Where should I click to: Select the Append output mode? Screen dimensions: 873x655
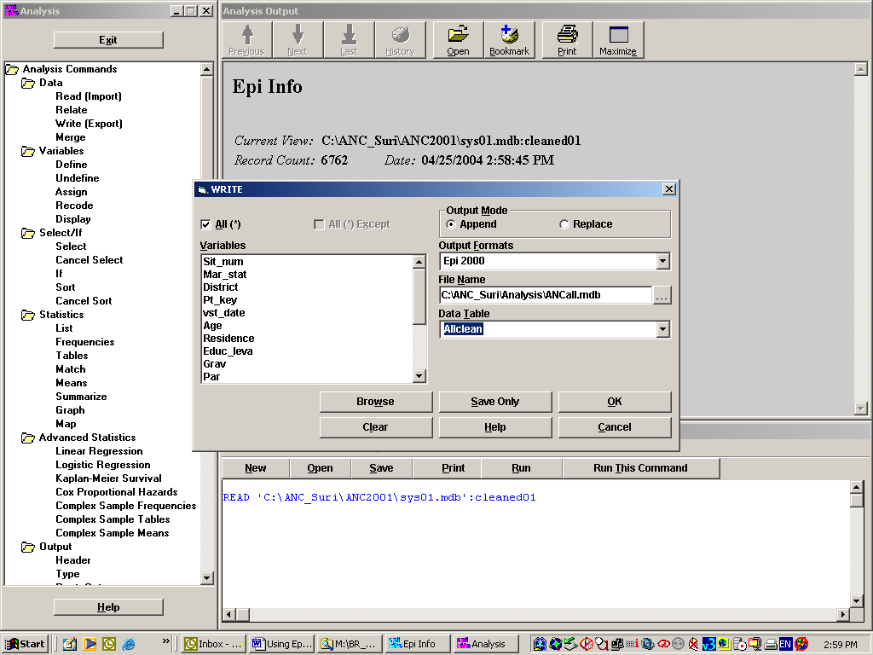(451, 224)
